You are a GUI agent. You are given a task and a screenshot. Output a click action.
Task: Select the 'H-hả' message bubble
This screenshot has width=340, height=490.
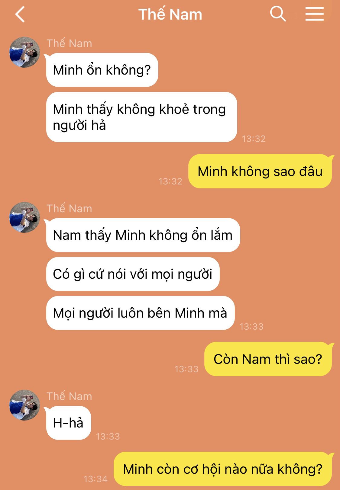click(x=68, y=423)
